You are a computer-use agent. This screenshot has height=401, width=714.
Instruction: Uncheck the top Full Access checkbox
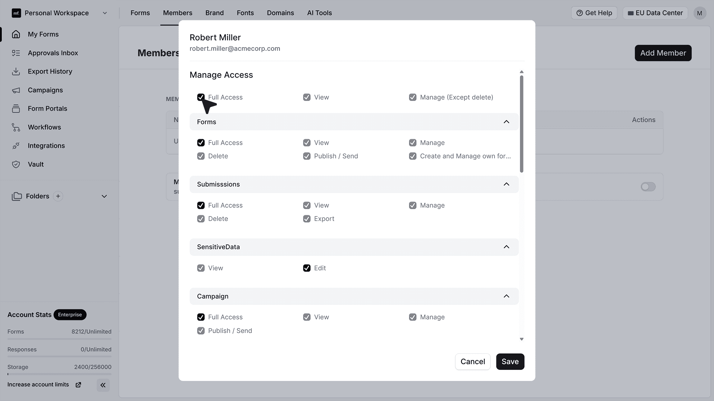201,97
